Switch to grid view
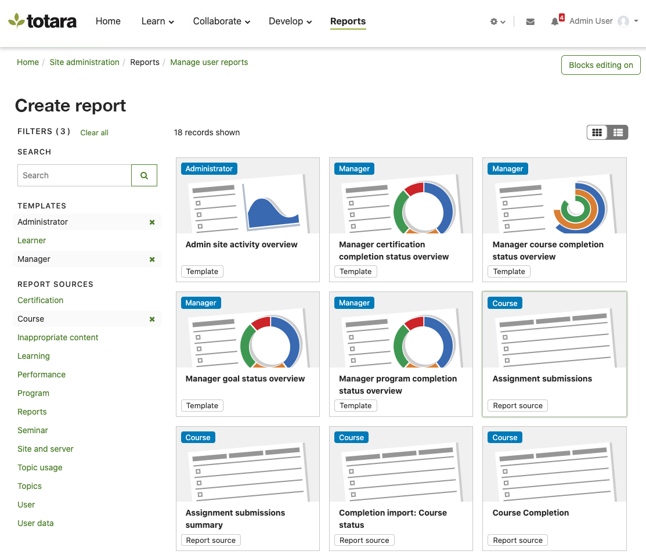The image size is (646, 558). point(597,132)
